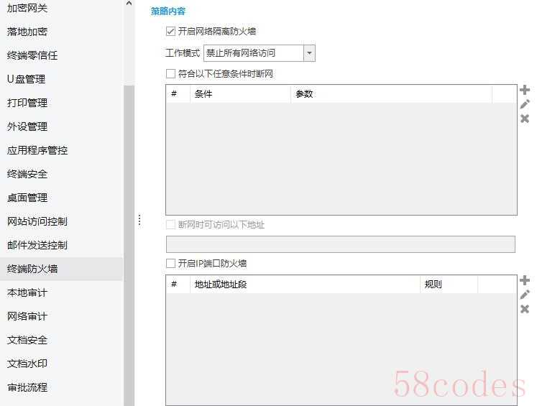Delete the selected IP port firewall rule

click(x=525, y=309)
